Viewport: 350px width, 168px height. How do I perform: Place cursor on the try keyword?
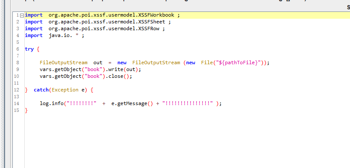(29, 49)
